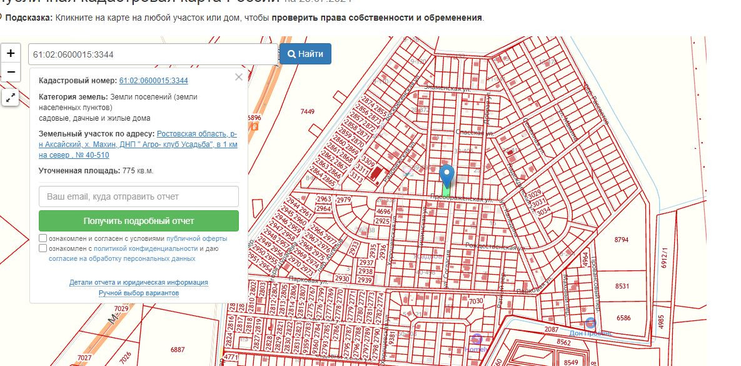Image resolution: width=741 pixels, height=366 pixels.
Task: Select parcel 2930 on the map
Action: point(342,279)
